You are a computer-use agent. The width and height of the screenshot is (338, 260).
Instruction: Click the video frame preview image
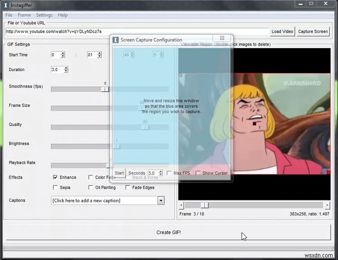254,124
